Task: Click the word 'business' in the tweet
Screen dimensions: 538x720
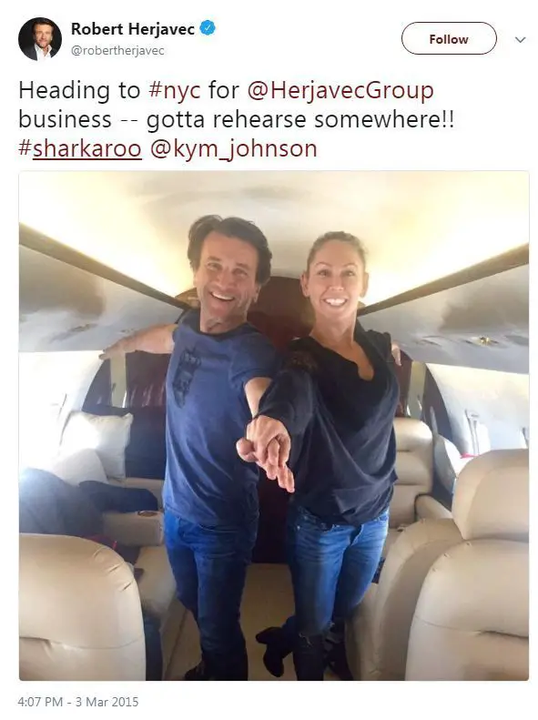Action: tap(66, 120)
